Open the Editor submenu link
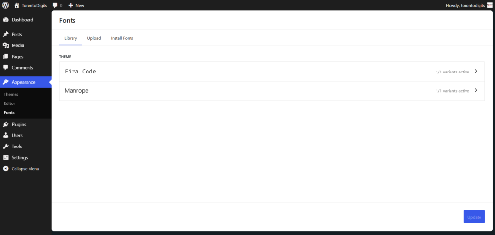This screenshot has height=235, width=495. click(x=10, y=103)
